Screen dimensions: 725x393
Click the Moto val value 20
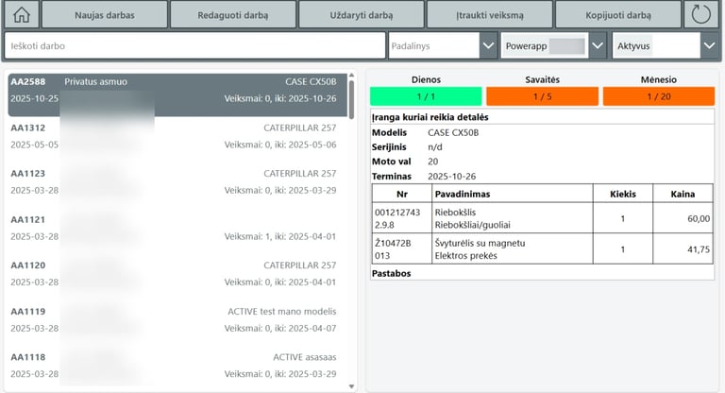click(432, 162)
